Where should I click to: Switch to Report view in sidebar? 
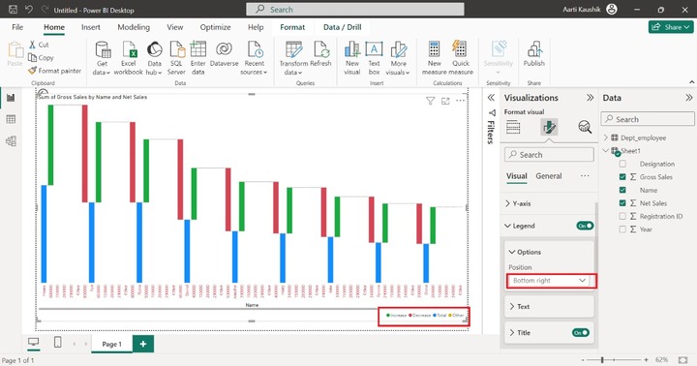(11, 98)
